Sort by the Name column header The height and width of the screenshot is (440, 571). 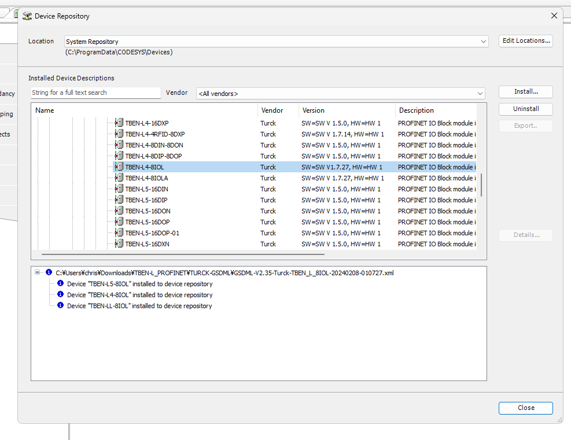pos(145,110)
